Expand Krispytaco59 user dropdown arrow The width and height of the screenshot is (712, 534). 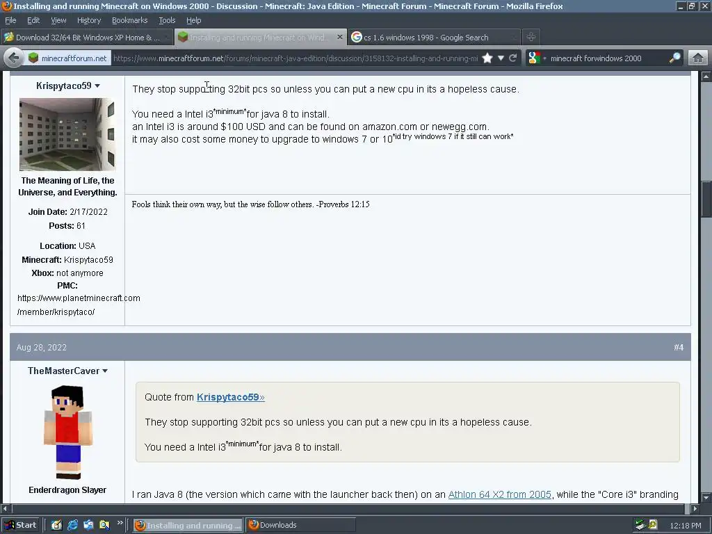[97, 86]
